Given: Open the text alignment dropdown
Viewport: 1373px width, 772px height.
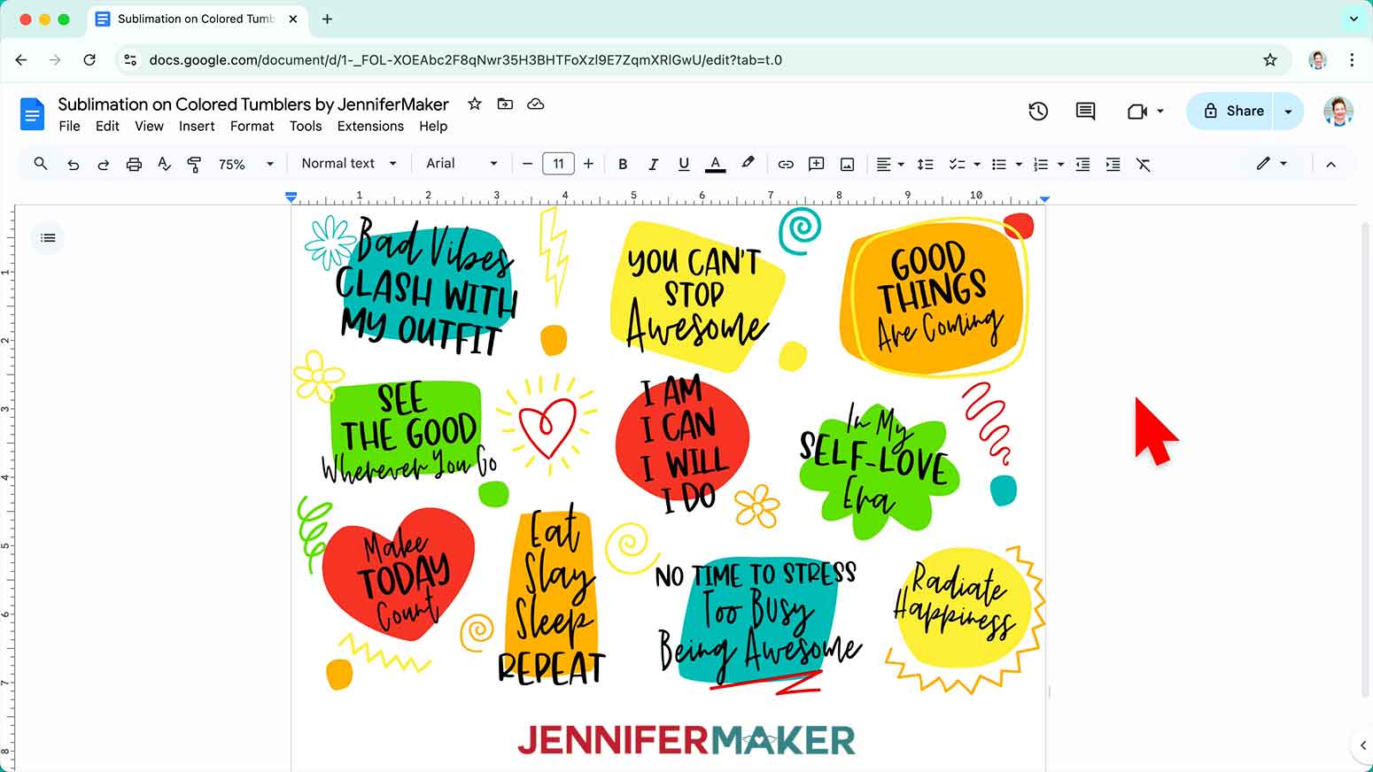Looking at the screenshot, I should tap(889, 164).
